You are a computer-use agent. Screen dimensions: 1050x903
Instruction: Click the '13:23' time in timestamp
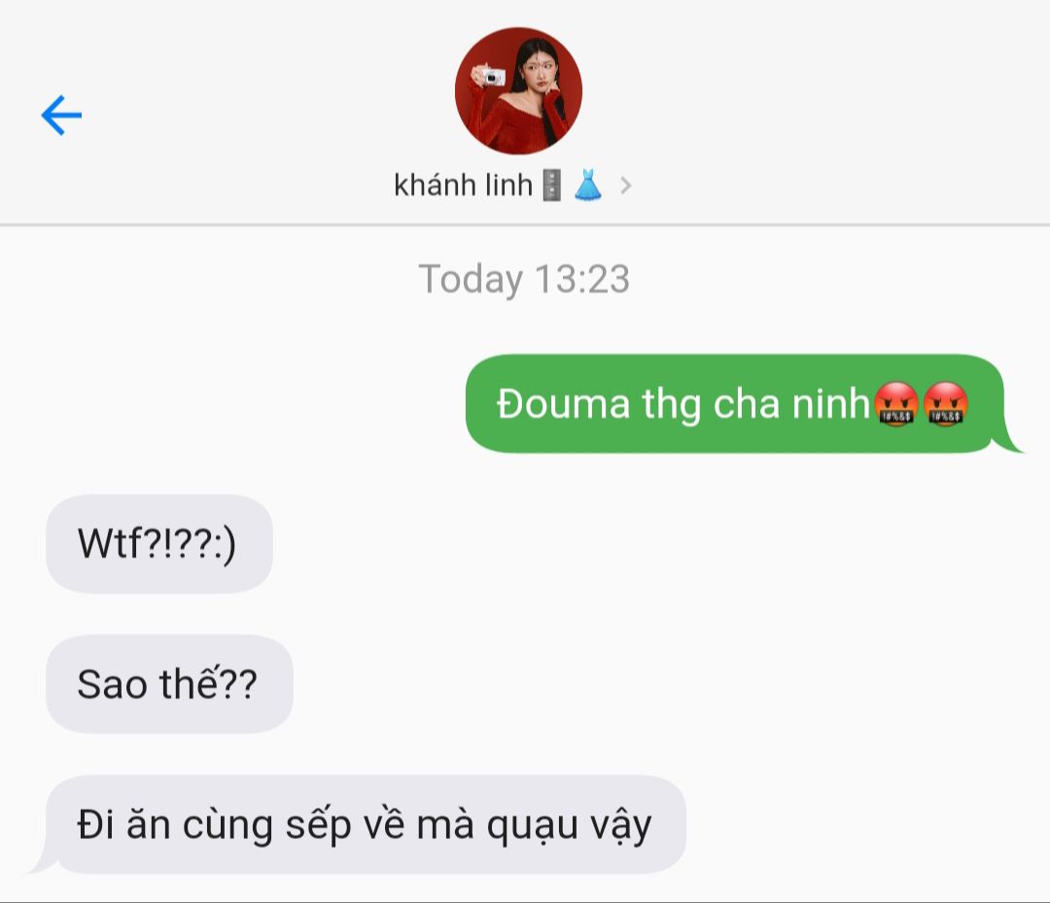(582, 279)
